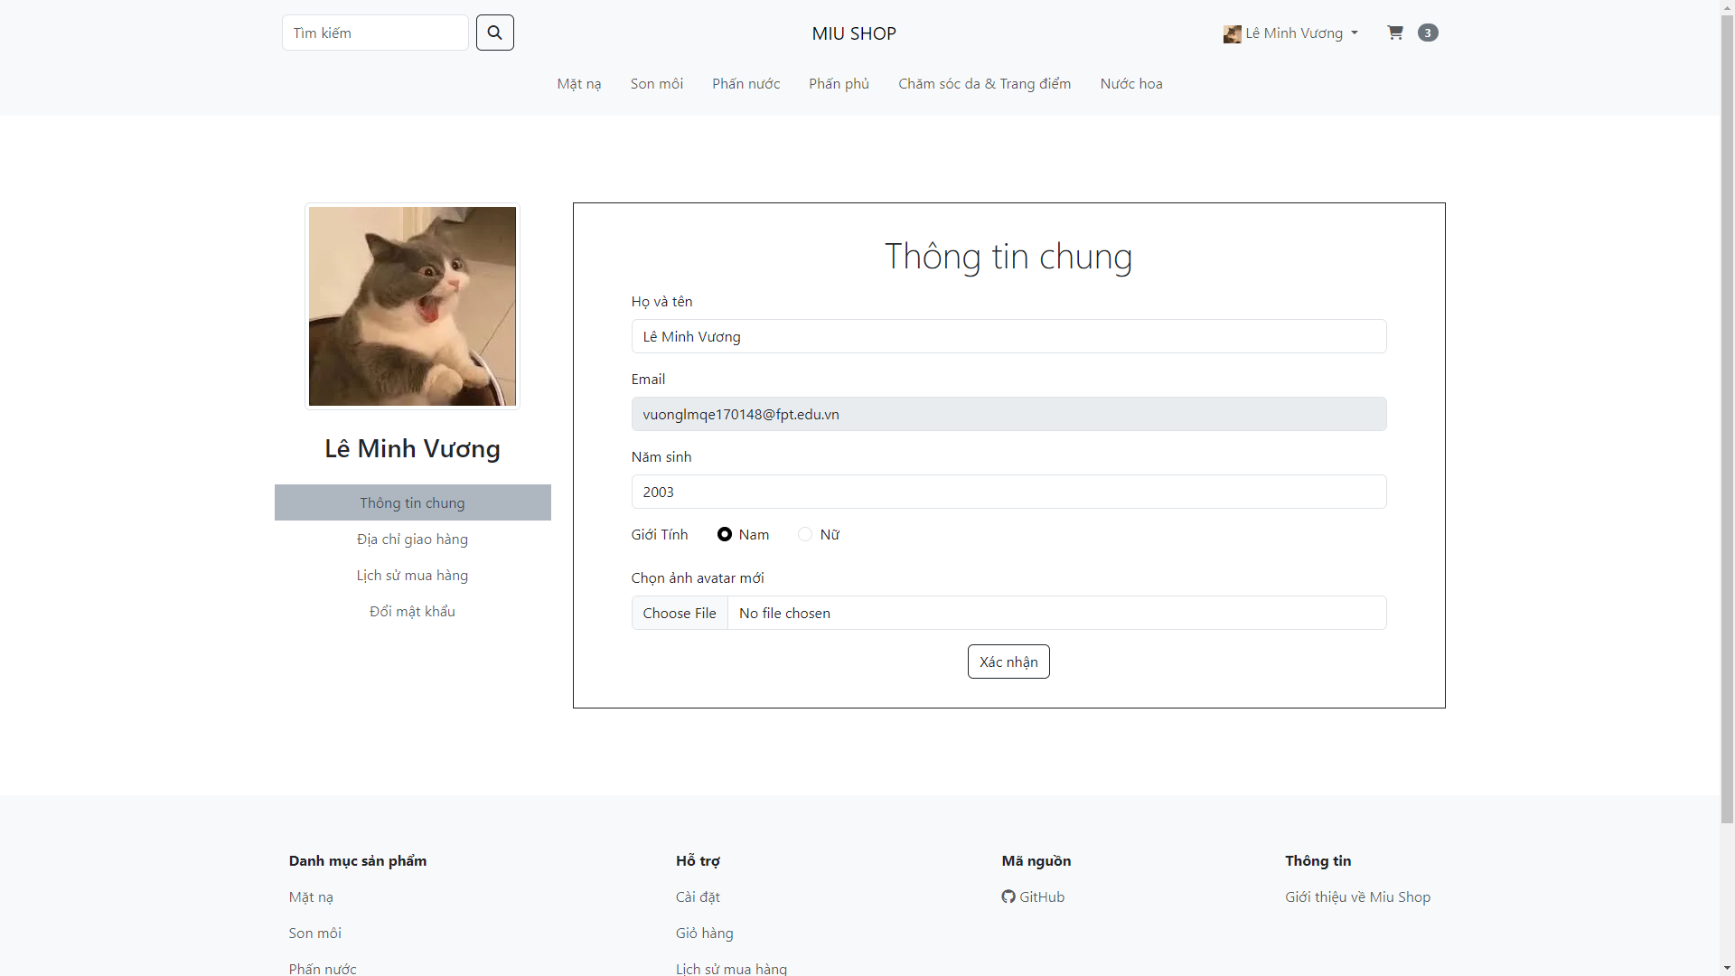
Task: Click the Năm sinh input field
Action: pyautogui.click(x=1008, y=492)
